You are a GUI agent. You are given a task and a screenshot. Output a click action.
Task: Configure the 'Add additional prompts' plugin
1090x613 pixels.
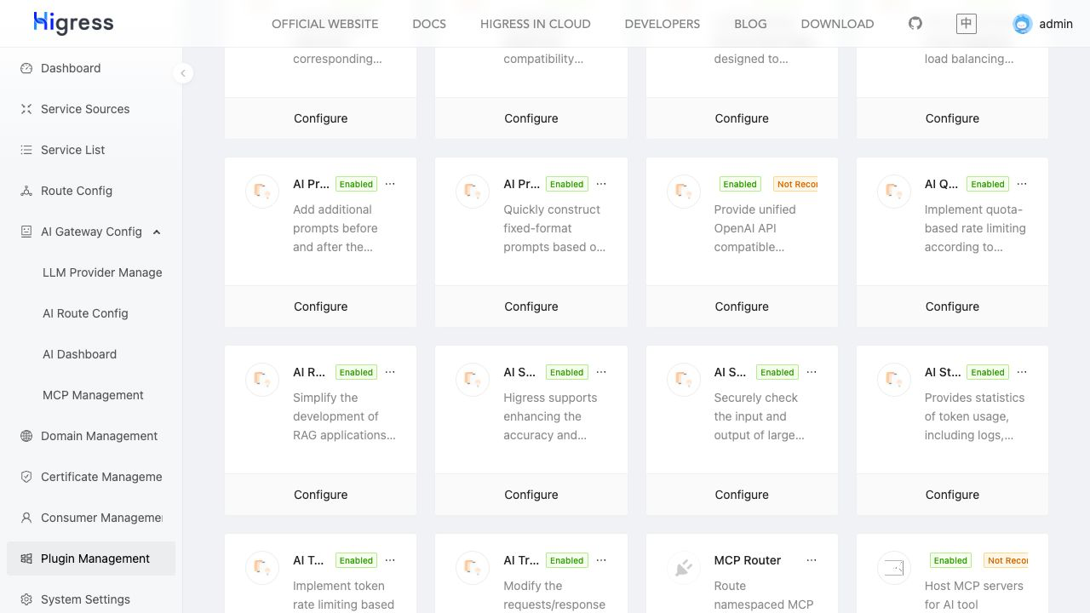pyautogui.click(x=321, y=306)
